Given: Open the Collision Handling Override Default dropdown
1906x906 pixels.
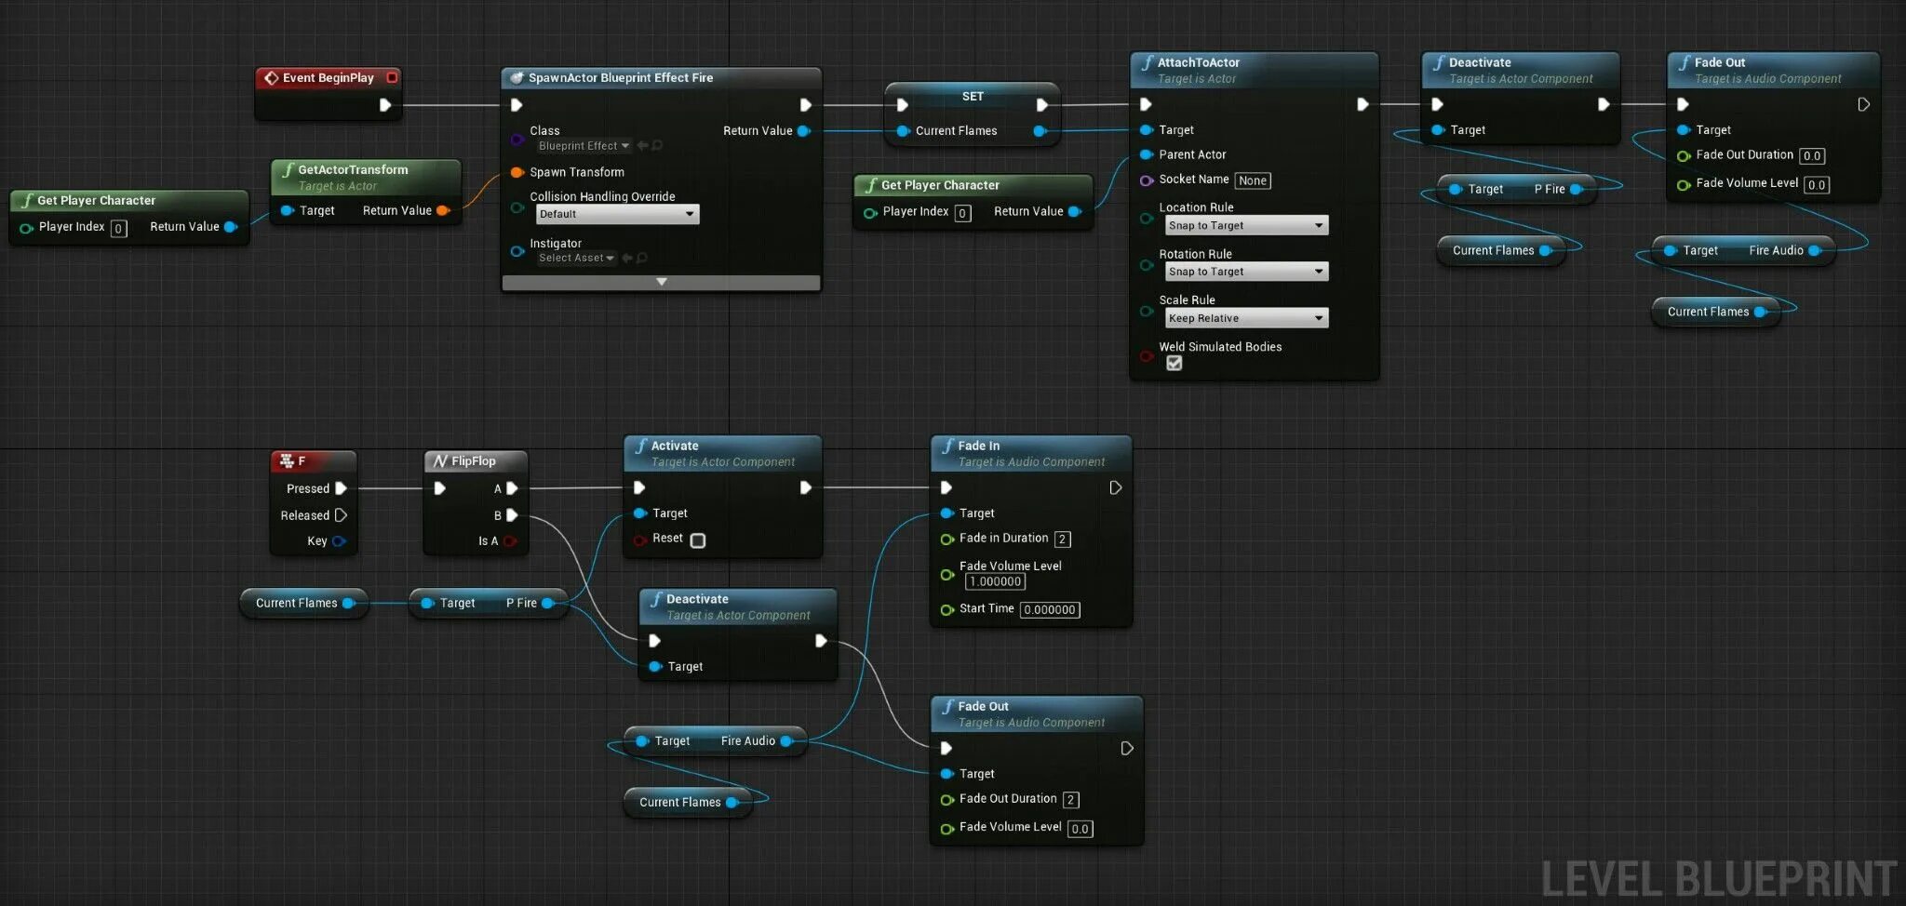Looking at the screenshot, I should tap(616, 214).
